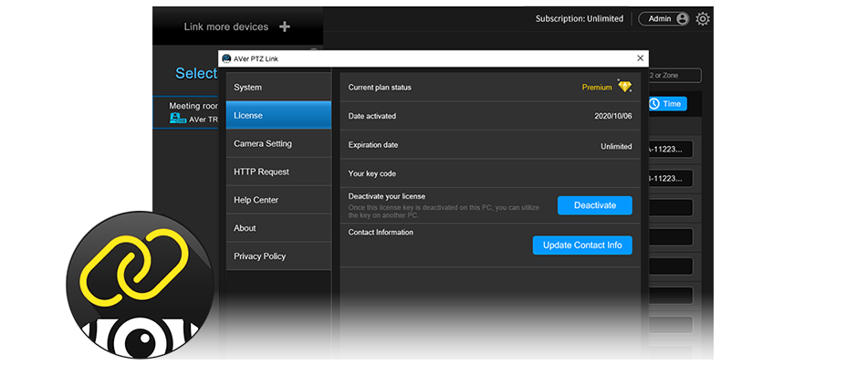Open the About tab
The image size is (867, 365).
pos(278,228)
